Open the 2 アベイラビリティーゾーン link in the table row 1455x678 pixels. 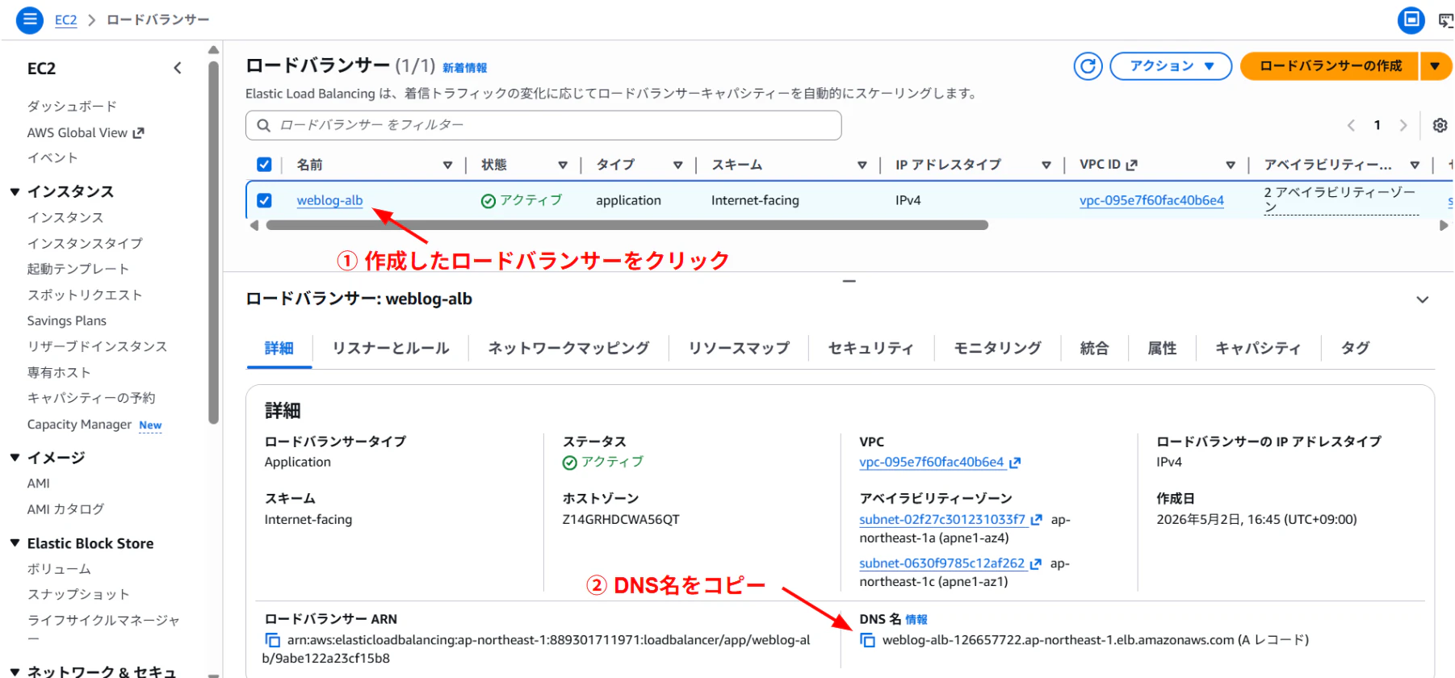1341,200
